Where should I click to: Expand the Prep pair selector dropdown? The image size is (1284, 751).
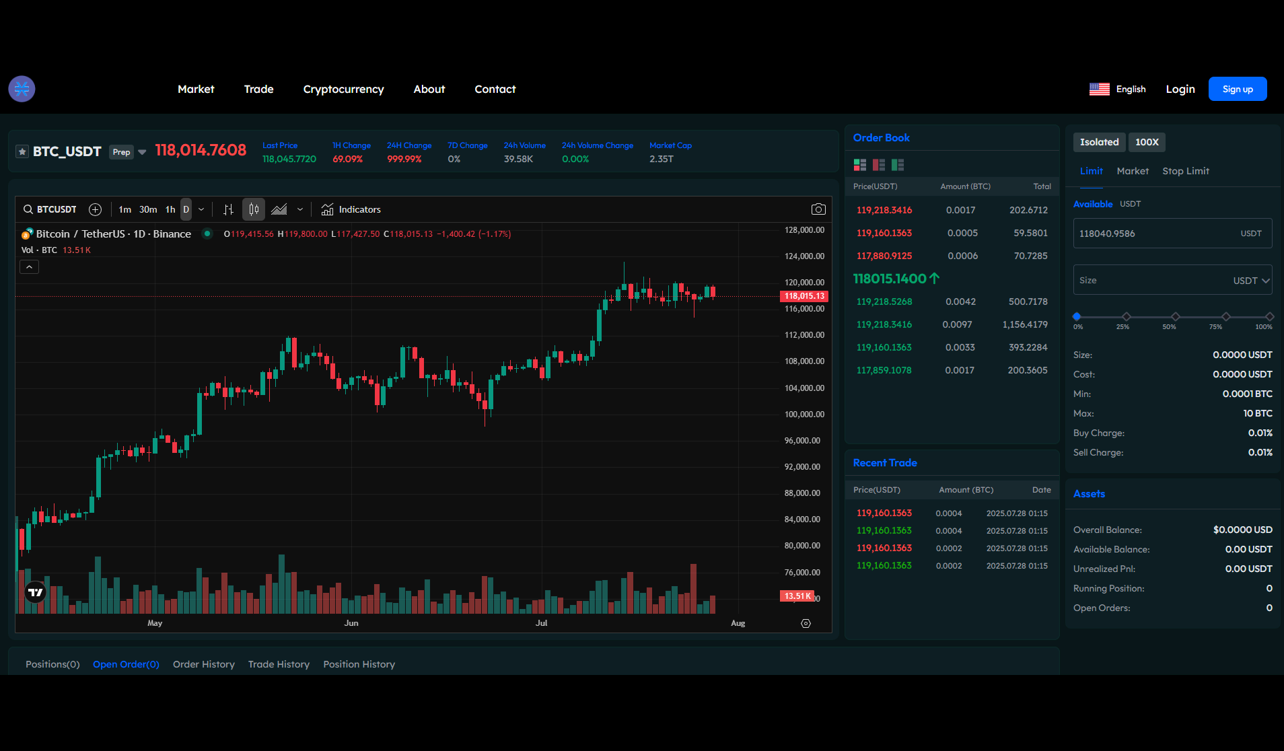(142, 151)
